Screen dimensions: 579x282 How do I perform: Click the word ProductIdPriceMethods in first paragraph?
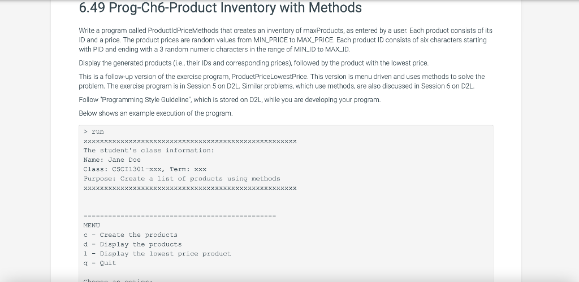point(183,30)
